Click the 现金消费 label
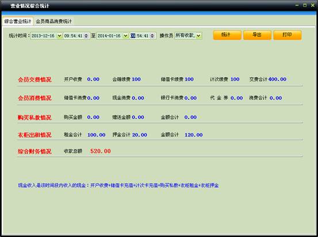Viewport: 318px width, 237px height. point(121,98)
